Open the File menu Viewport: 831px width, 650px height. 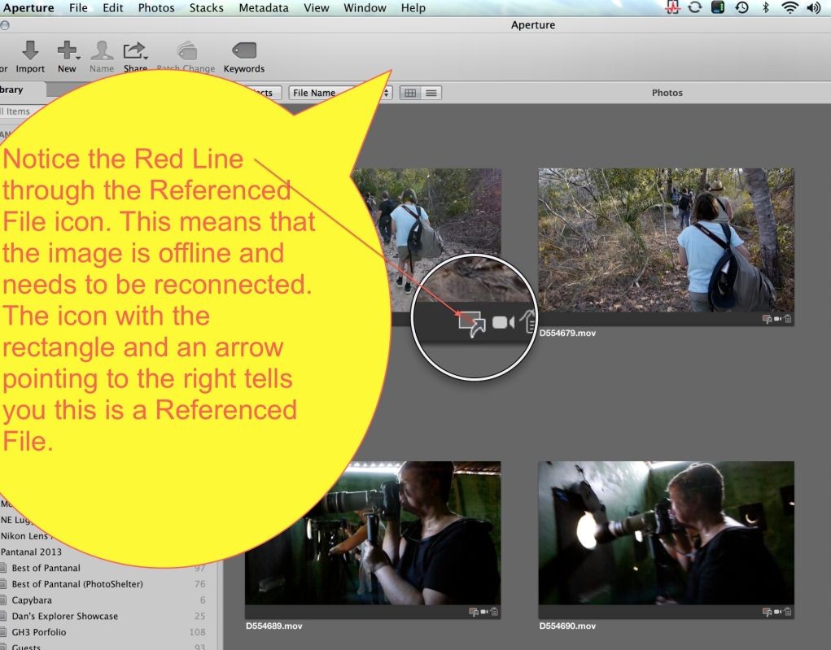click(x=78, y=8)
